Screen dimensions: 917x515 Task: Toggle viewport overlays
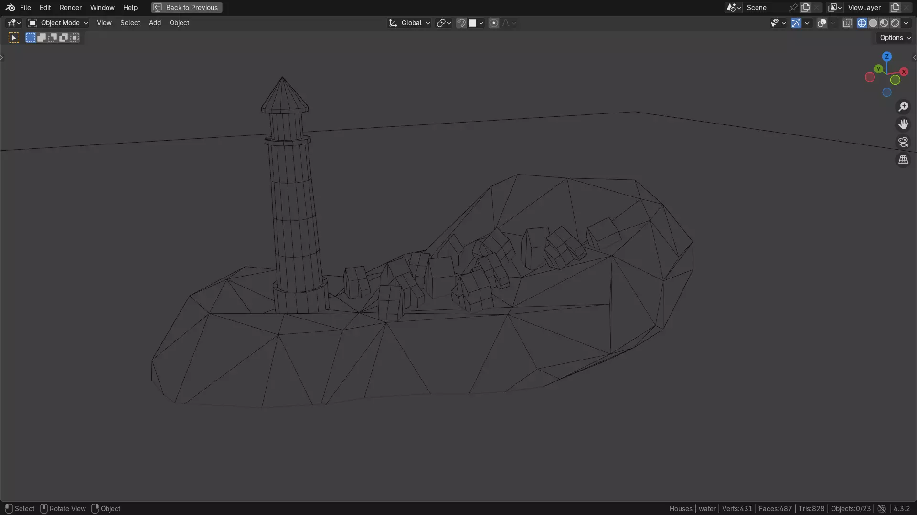(822, 23)
